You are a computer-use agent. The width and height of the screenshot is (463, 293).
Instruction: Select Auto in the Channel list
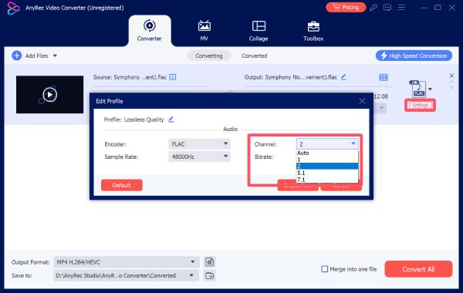[x=327, y=153]
